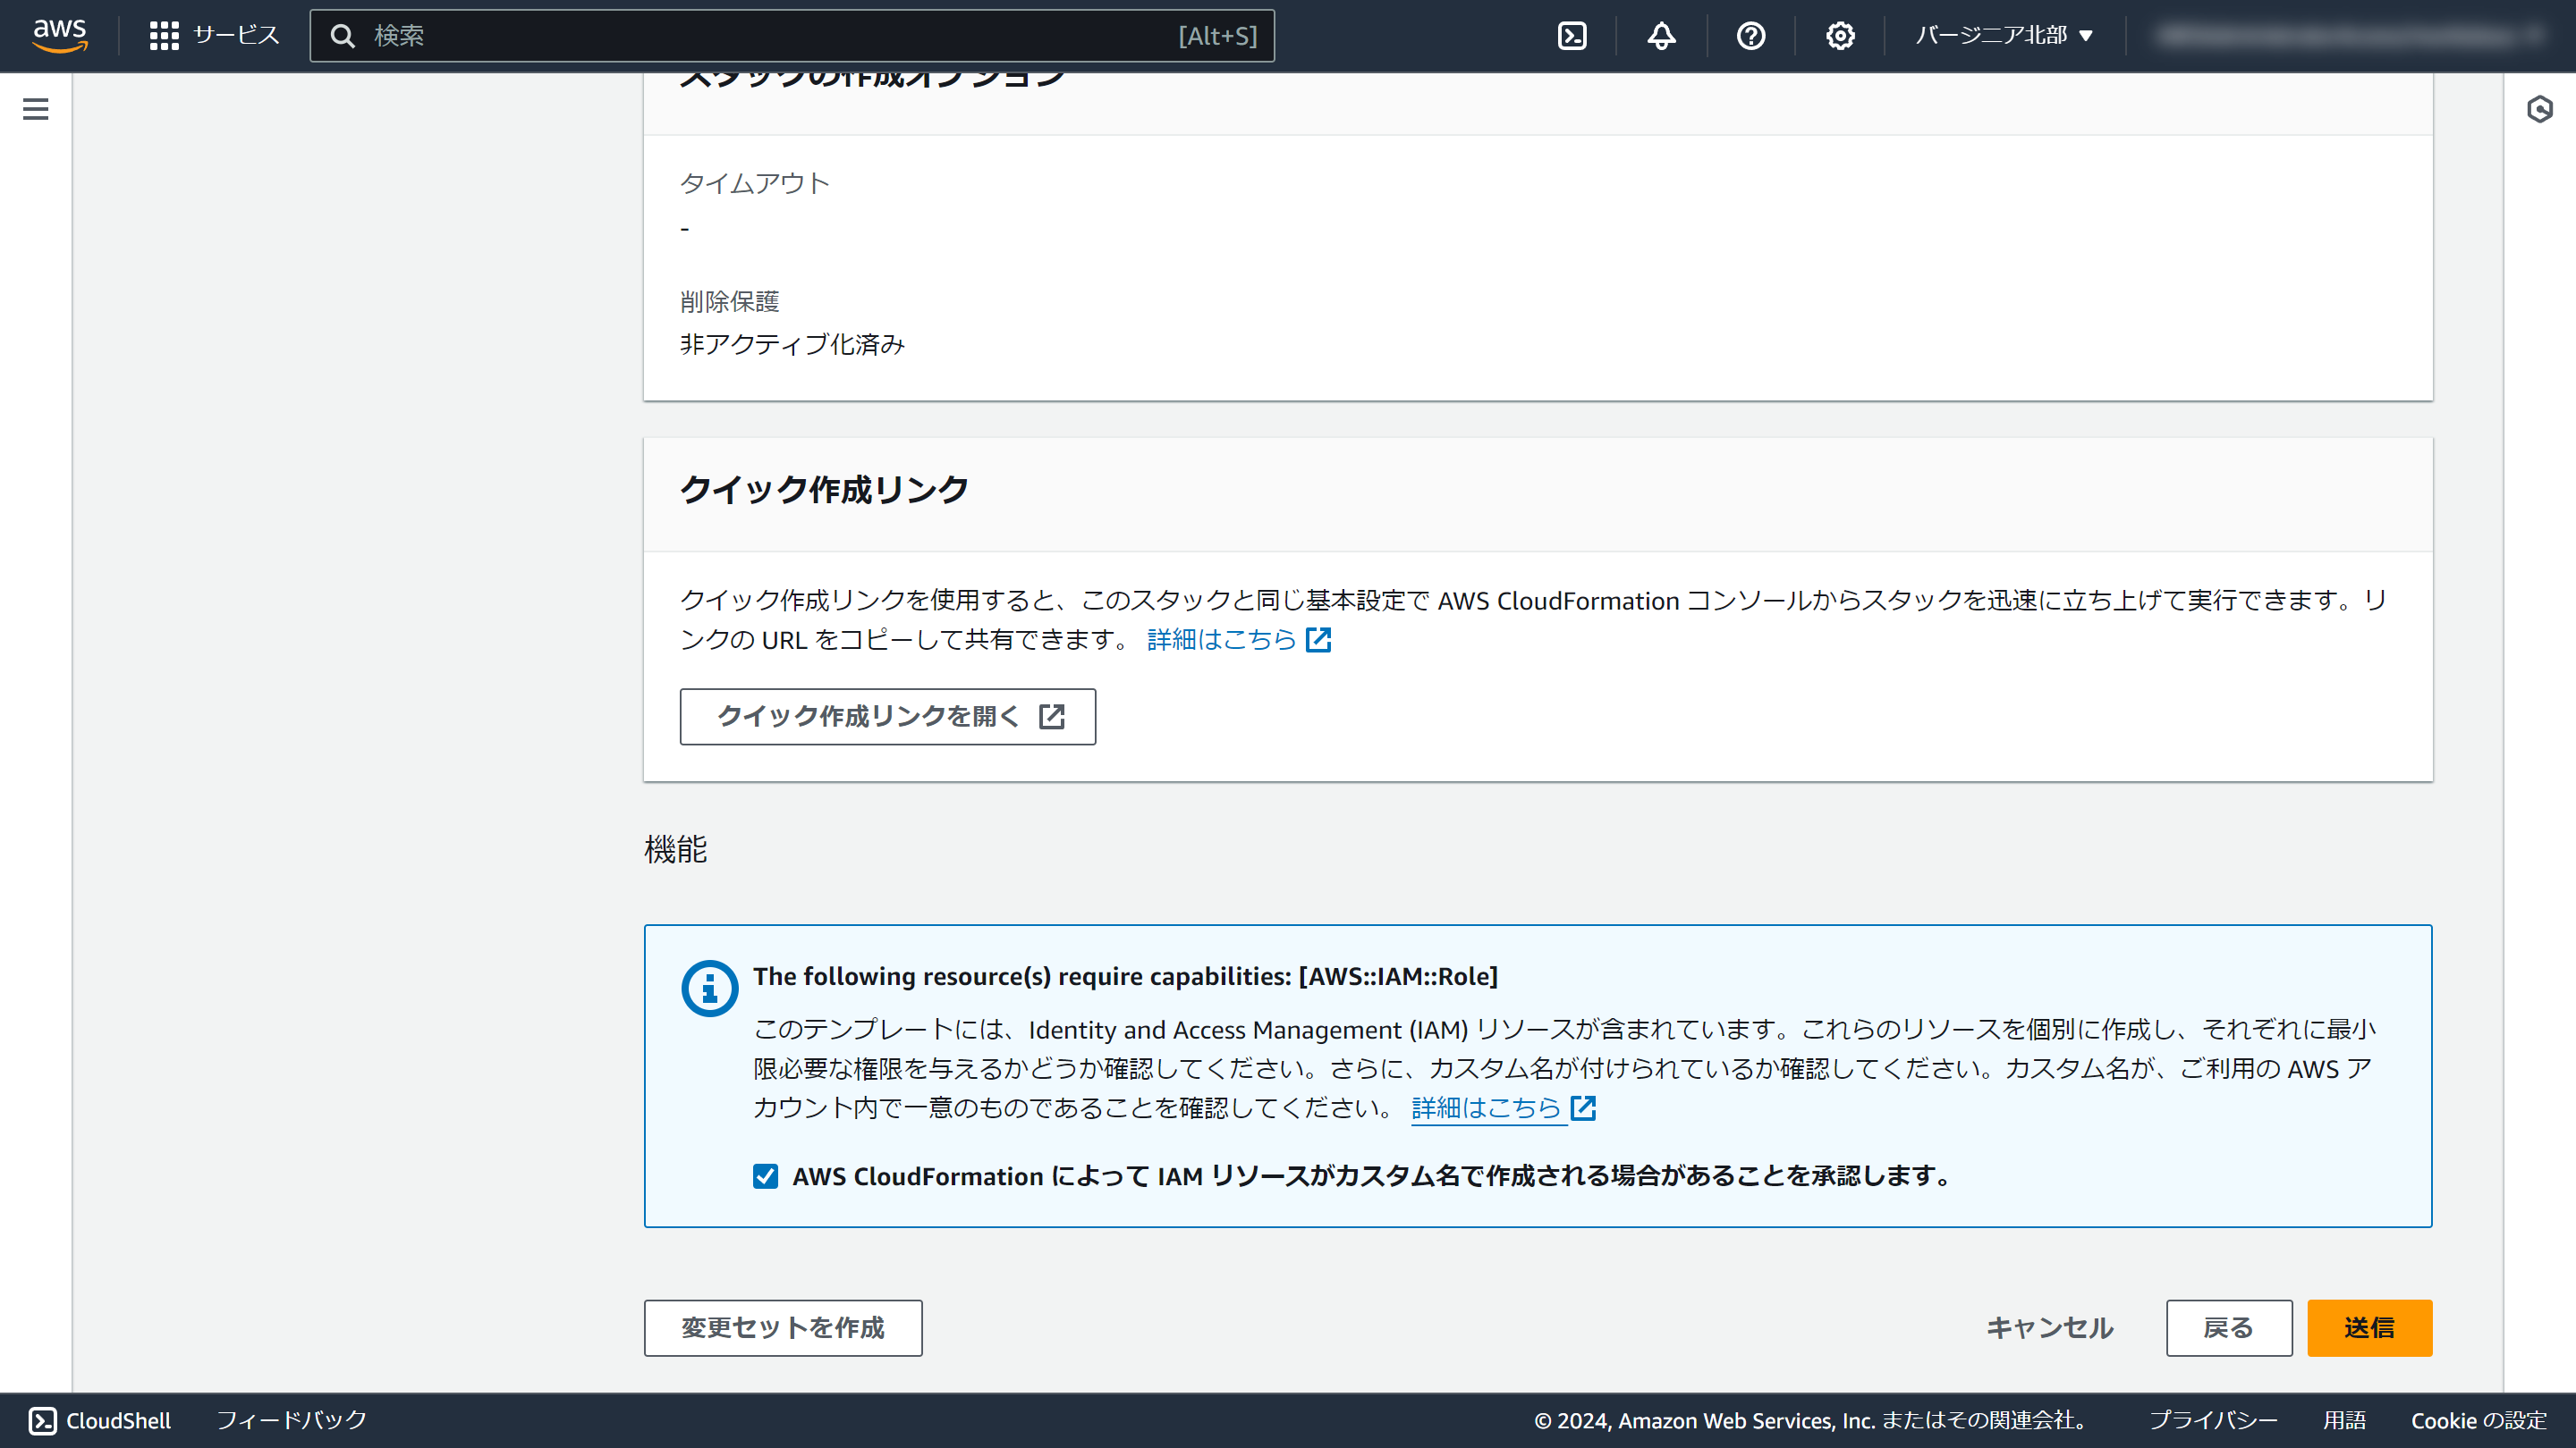2576x1448 pixels.
Task: Open the Amazon Q hexagon panel icon
Action: pos(2541,112)
